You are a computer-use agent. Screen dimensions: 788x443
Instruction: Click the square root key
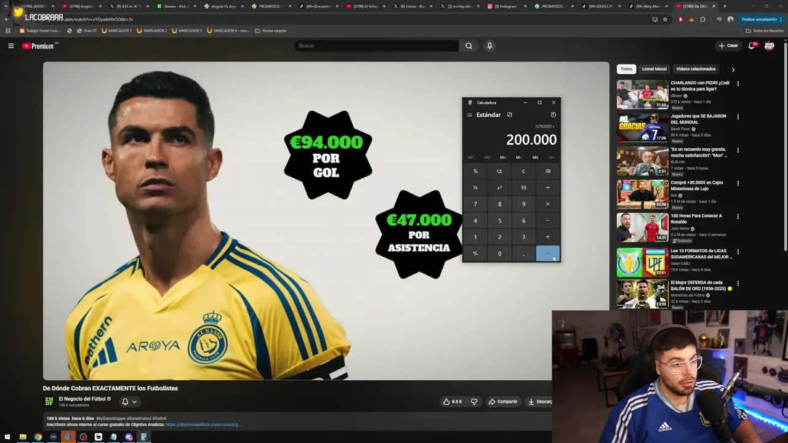point(523,188)
